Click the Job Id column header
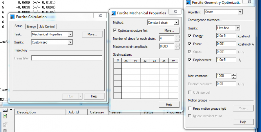 tap(77, 112)
